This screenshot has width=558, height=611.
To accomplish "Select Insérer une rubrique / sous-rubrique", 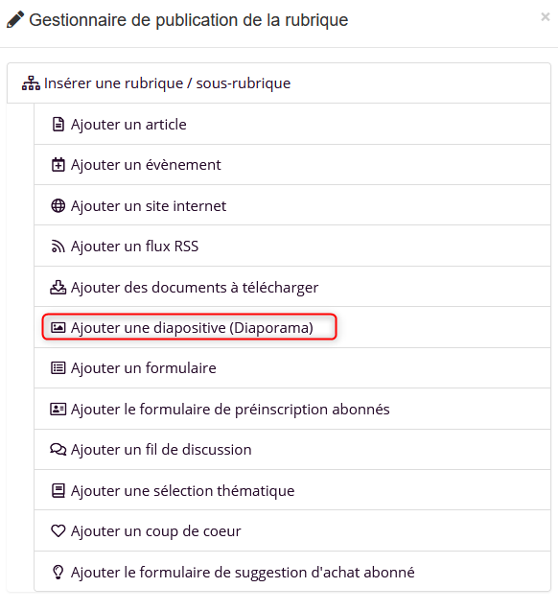I will tap(279, 83).
